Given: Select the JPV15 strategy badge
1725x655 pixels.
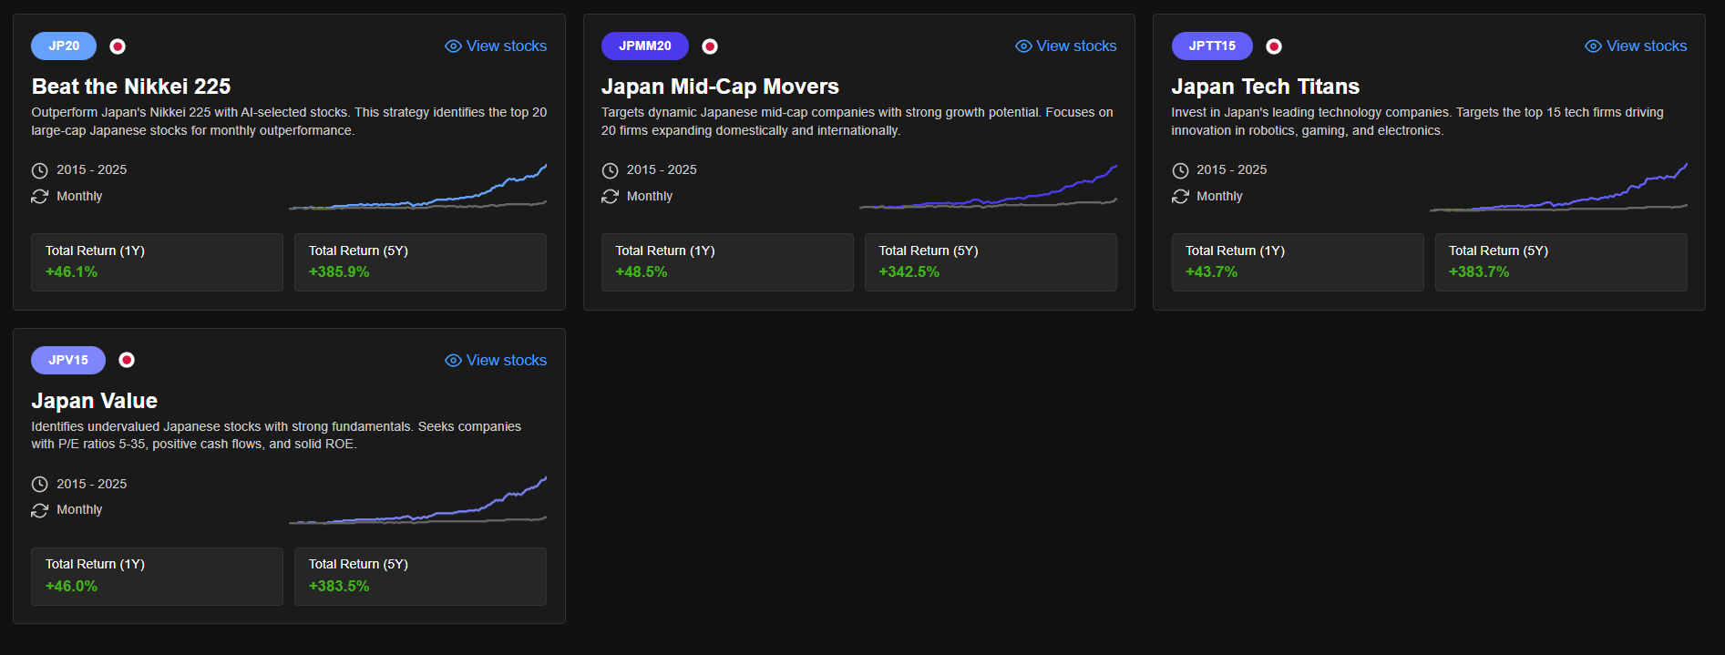Looking at the screenshot, I should 68,360.
